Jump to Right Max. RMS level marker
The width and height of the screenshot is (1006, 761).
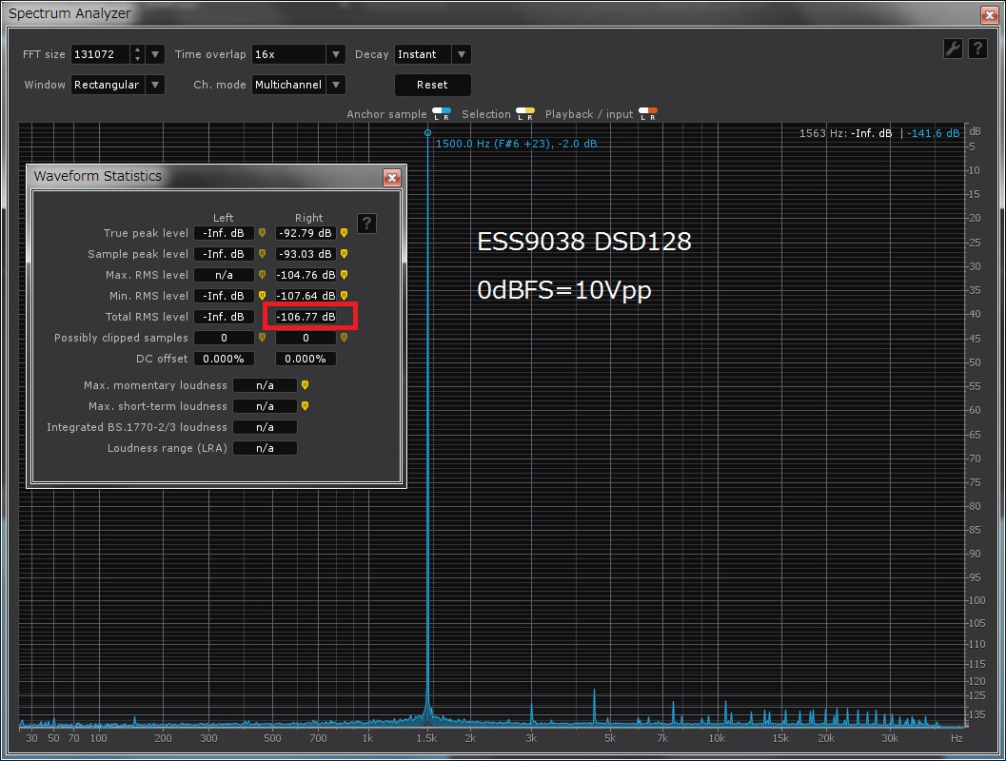coord(344,275)
